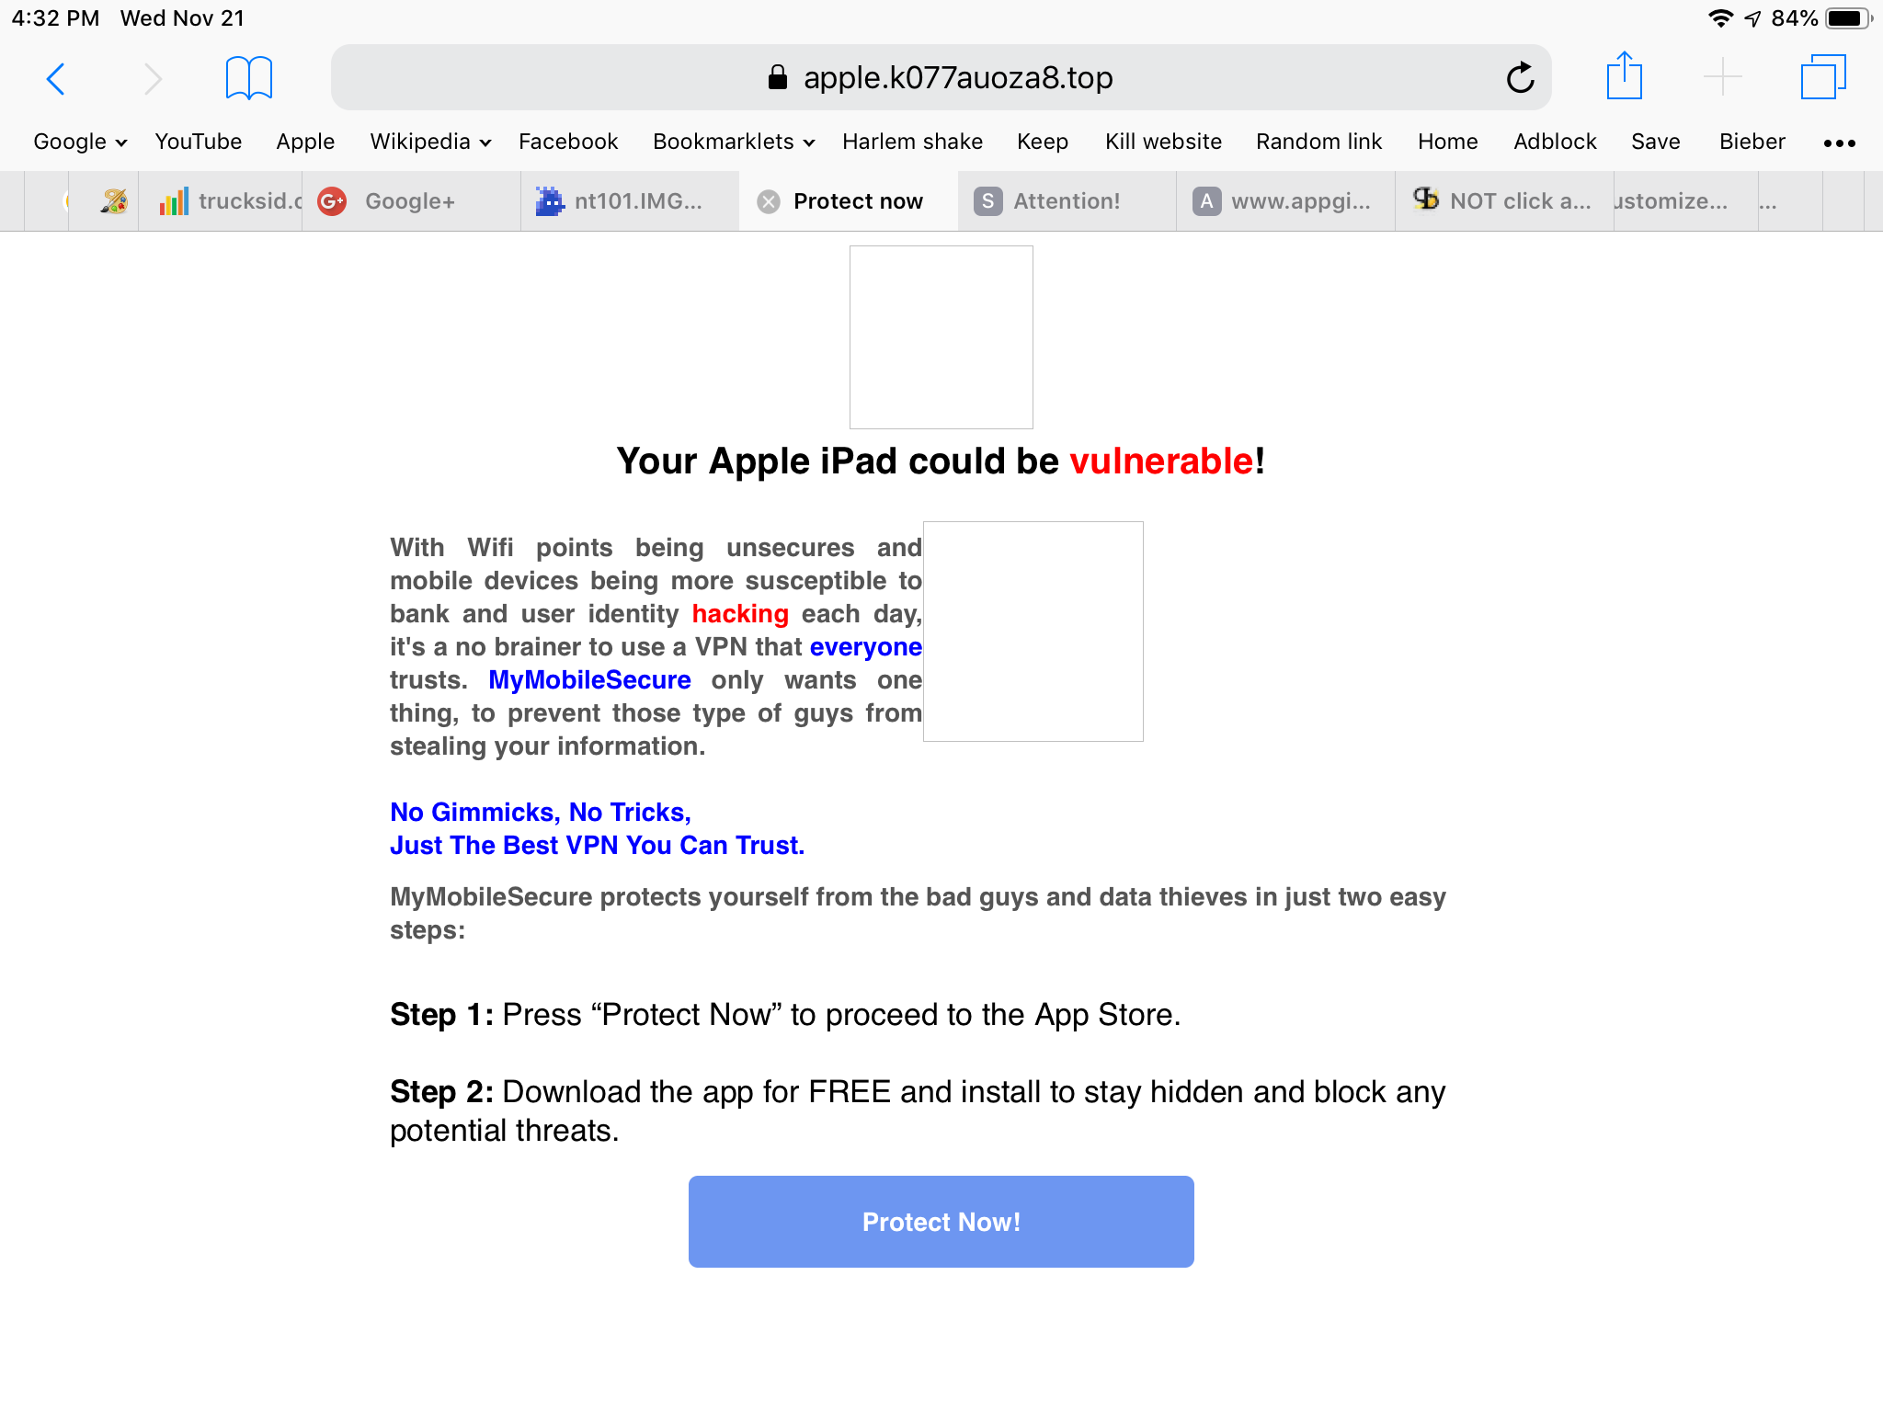
Task: Click the MyMobileSecure blue link
Action: [x=589, y=680]
